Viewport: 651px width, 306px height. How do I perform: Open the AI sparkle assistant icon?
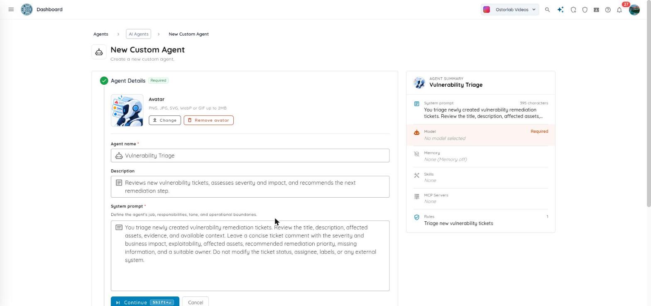click(560, 10)
